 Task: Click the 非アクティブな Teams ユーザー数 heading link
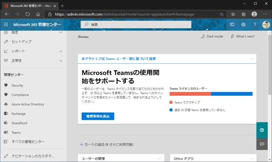pyautogui.click(x=119, y=59)
